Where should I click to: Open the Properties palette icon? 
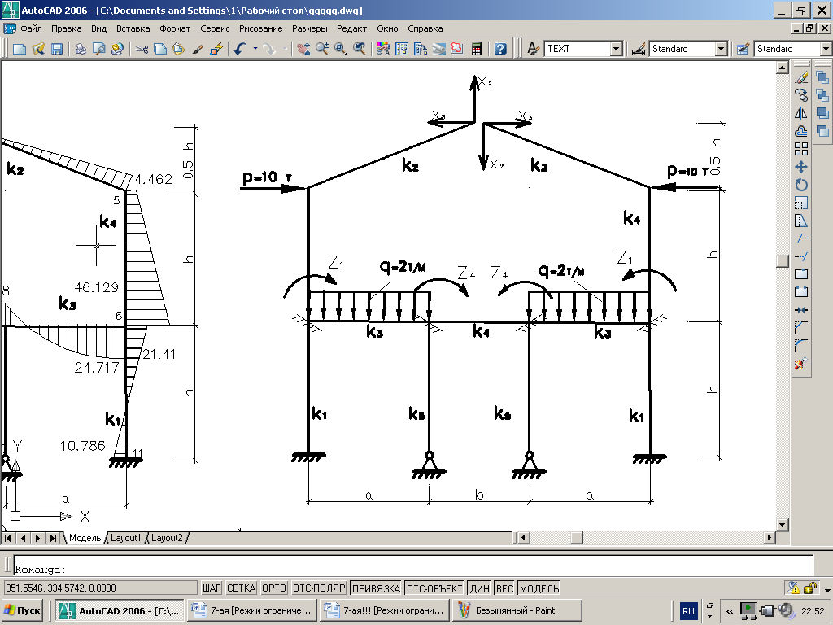[383, 49]
